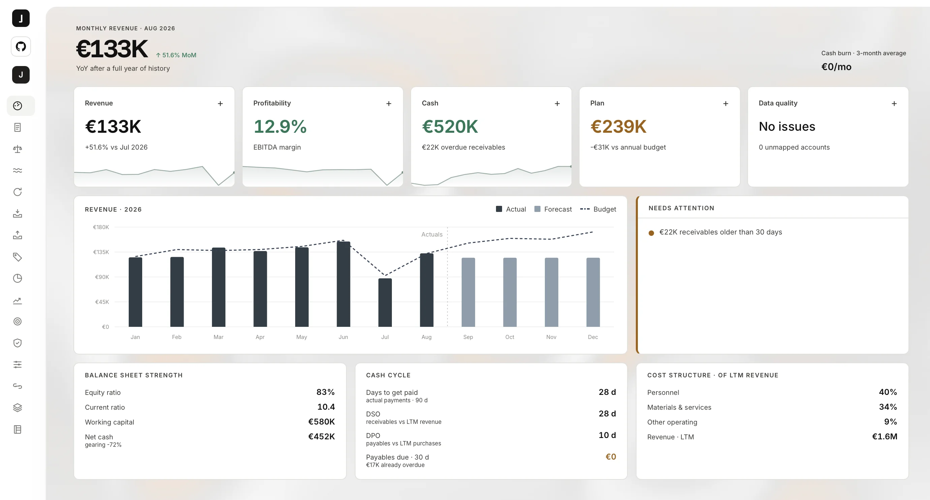This screenshot has width=930, height=500.
Task: Click the No issues data quality status
Action: tap(787, 127)
